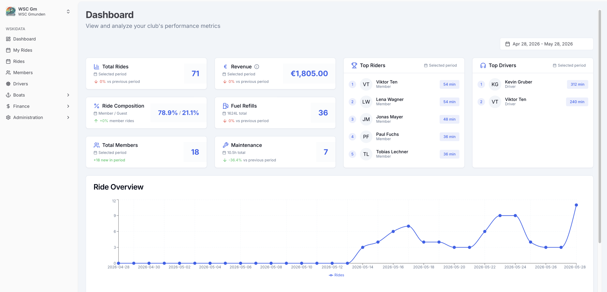Click the Rides calendar icon in sidebar
Screen dimensions: 607x292
click(x=8, y=61)
